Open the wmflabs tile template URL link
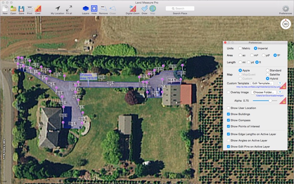Screen dimensions: 294x184 (258, 87)
